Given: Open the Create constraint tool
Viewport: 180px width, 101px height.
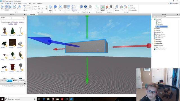Looking at the screenshot, I should (97, 8).
